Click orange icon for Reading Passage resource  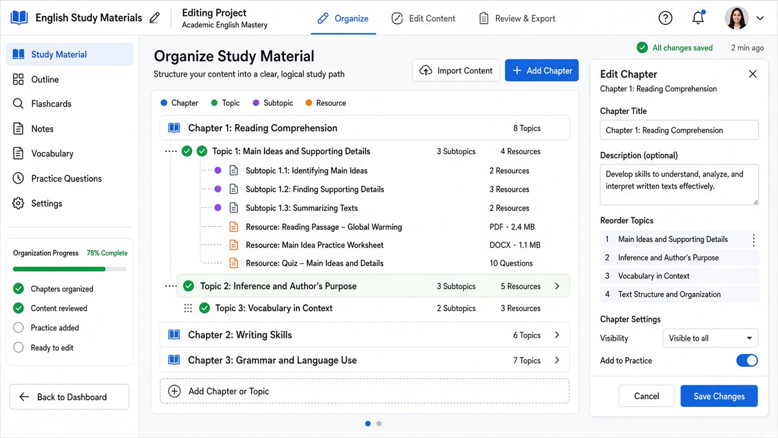click(233, 227)
